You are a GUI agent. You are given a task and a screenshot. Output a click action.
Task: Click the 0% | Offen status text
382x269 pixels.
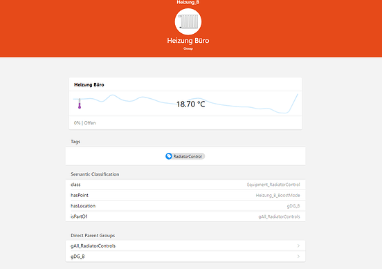(x=85, y=123)
